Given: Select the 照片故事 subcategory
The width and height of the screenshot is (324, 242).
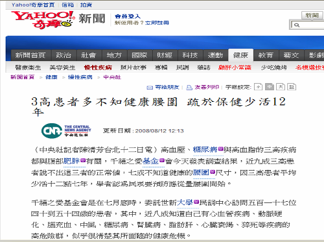Looking at the screenshot, I should 133,67.
